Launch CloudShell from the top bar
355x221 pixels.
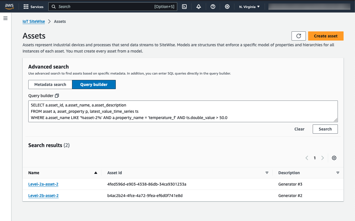(x=184, y=7)
